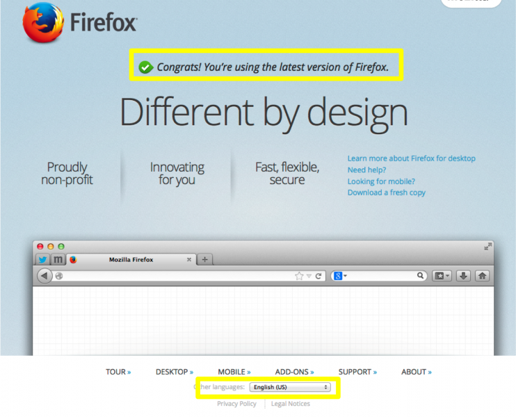Click the fullscreen toggle icon in mockup window

click(487, 246)
